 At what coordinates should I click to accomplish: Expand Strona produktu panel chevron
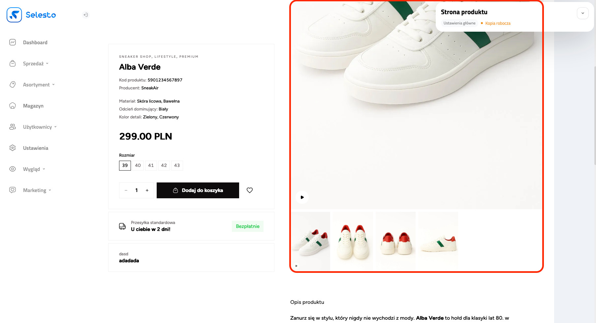pos(583,13)
